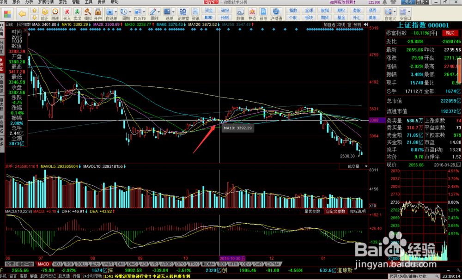
Task: Click the 测速 speed test clock icon
Action: [x=55, y=12]
